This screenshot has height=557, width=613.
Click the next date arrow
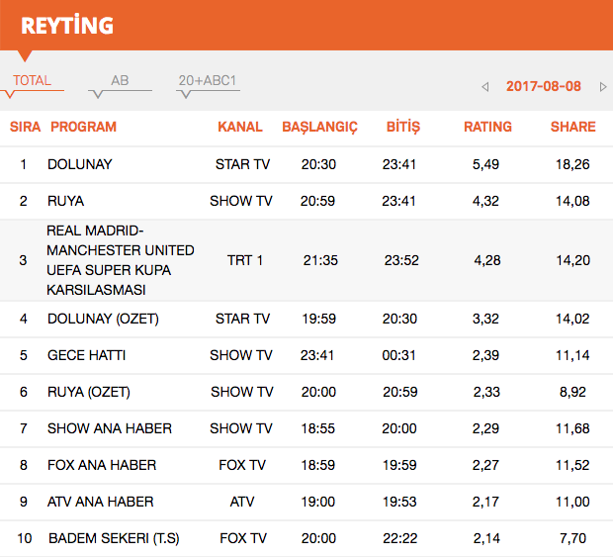603,87
